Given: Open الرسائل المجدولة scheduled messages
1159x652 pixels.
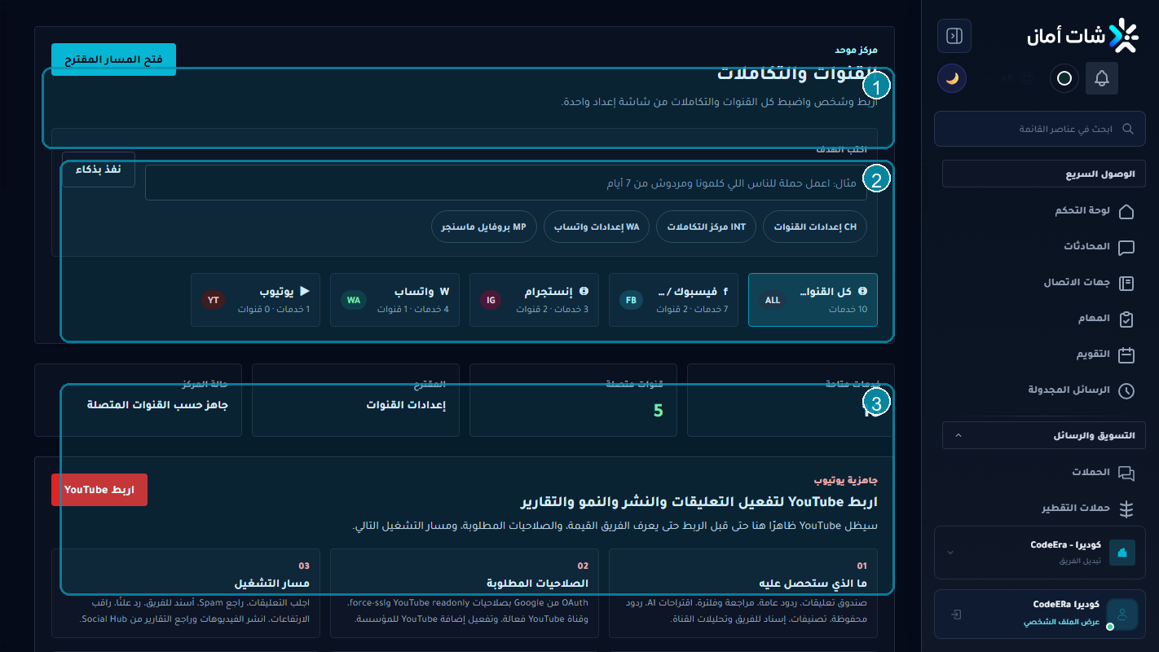Looking at the screenshot, I should 1069,390.
